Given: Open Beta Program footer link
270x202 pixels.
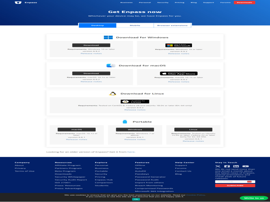Looking at the screenshot, I should click(x=65, y=171).
